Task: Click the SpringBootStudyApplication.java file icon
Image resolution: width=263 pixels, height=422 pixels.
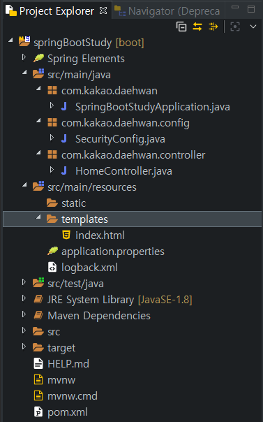Action: (64, 107)
